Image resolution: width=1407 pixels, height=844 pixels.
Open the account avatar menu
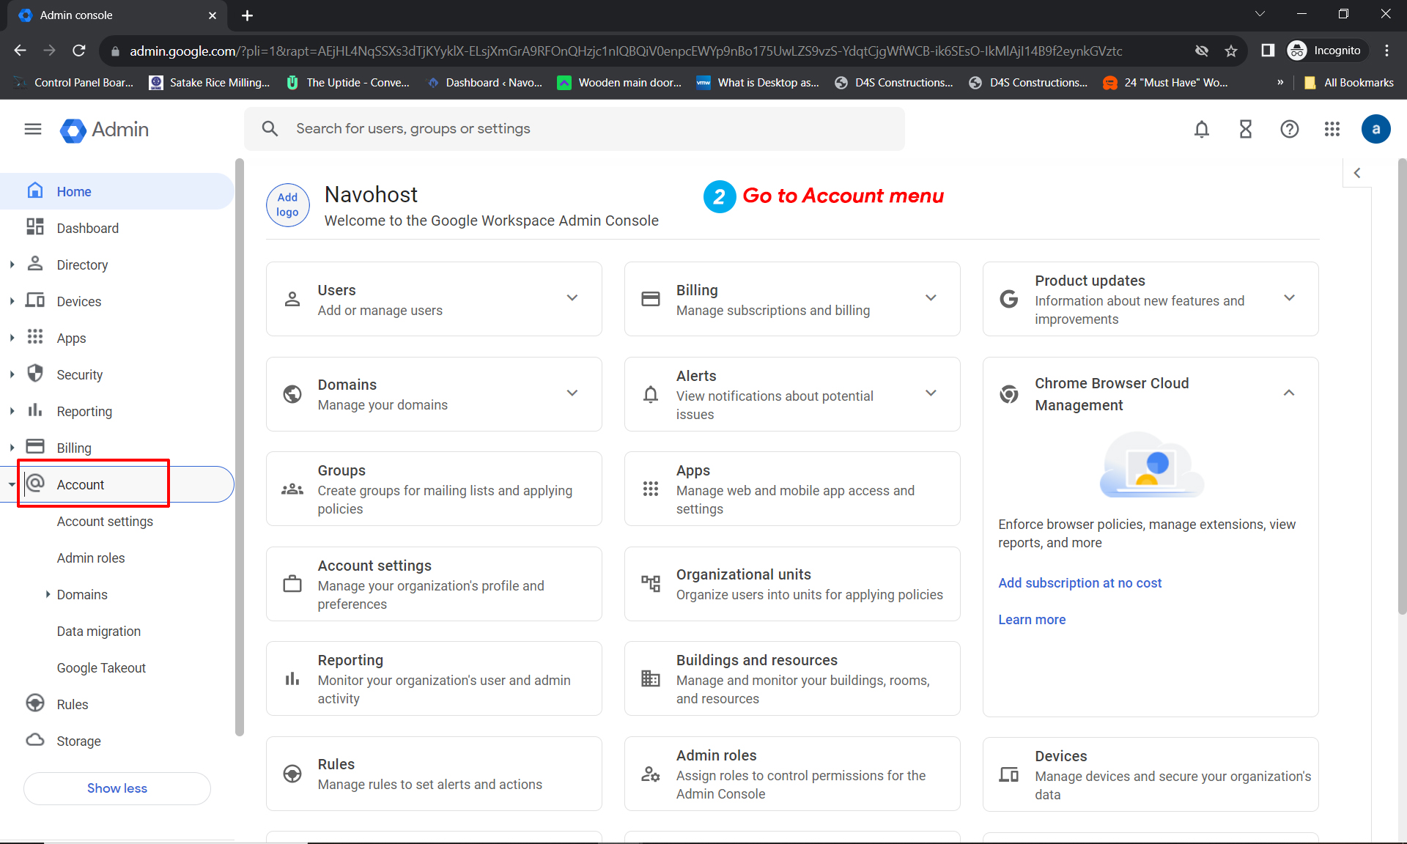tap(1375, 129)
